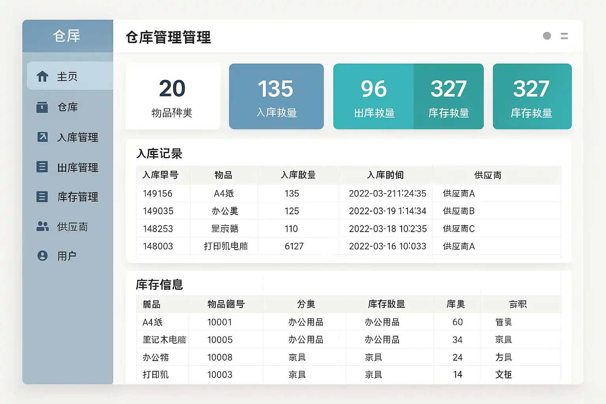606x404 pixels.
Task: Click the box icon beside 仓库
Action: (x=42, y=107)
